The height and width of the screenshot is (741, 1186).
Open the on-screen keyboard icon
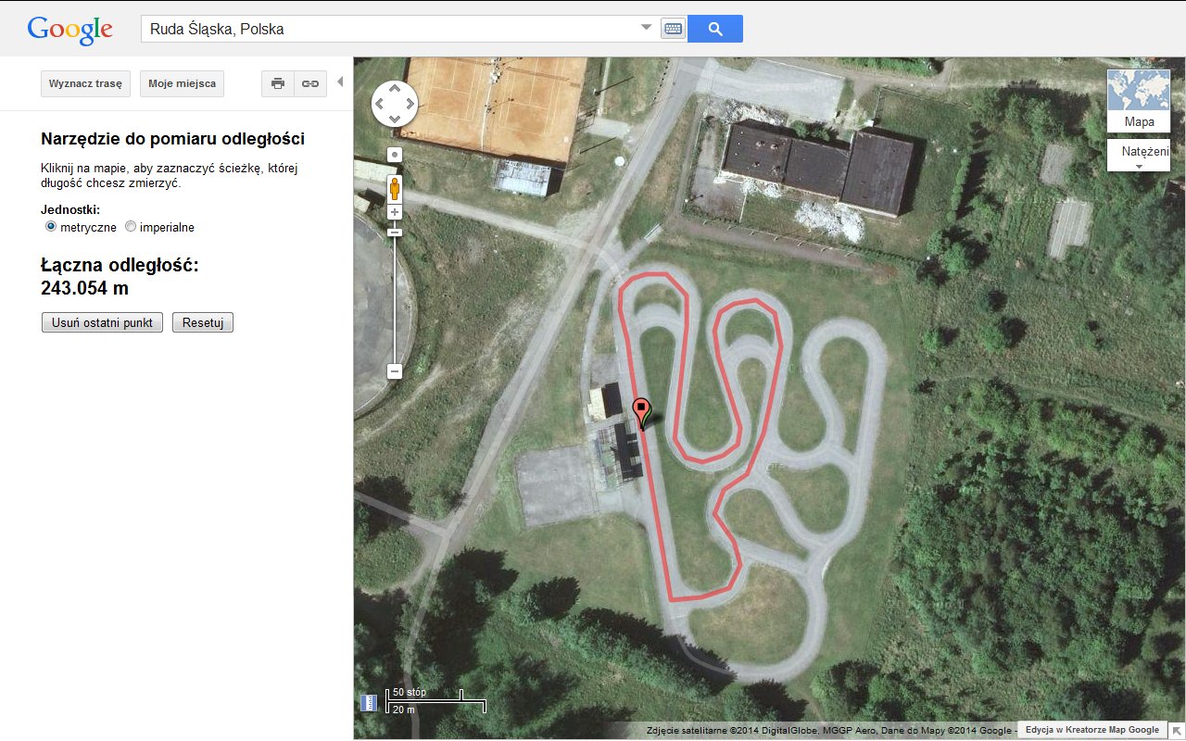673,29
